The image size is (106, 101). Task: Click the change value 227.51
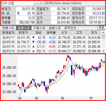tap(41, 46)
